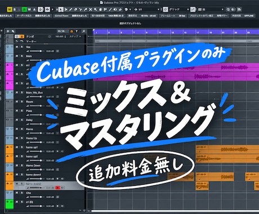The height and width of the screenshot is (214, 259).
Task: Toggle the Auto-Scroll button in toolbar
Action: click(47, 10)
